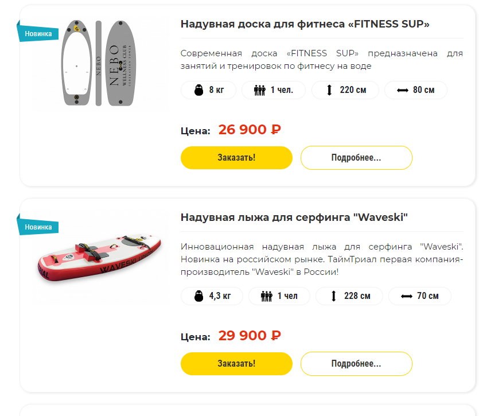Click the people icon in Waveski specs
The height and width of the screenshot is (416, 479).
(x=266, y=296)
